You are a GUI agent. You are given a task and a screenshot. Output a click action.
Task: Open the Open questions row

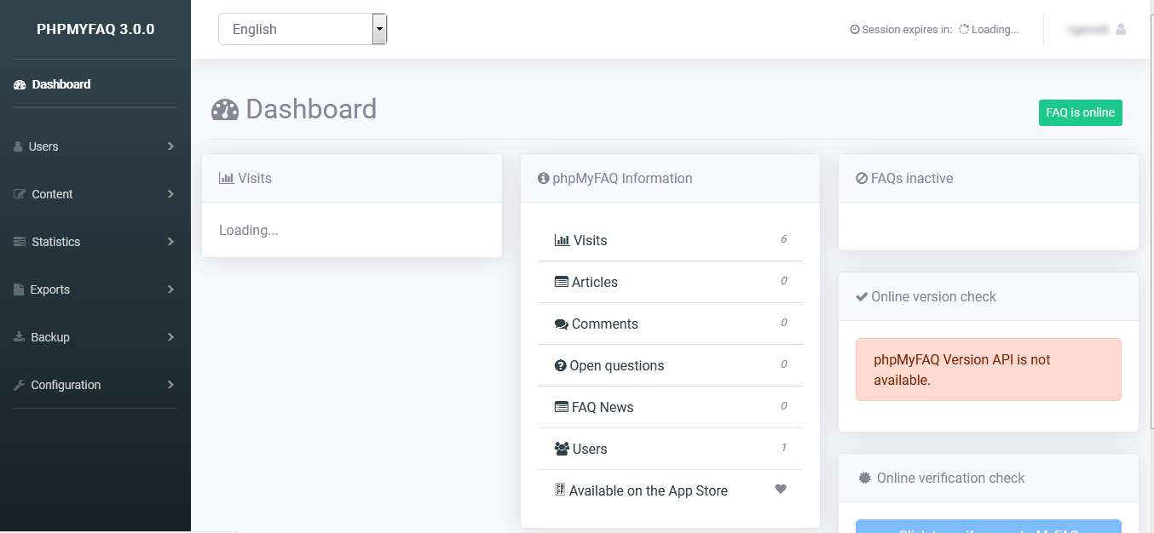coord(670,365)
